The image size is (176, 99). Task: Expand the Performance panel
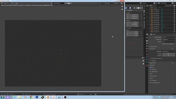153,76
